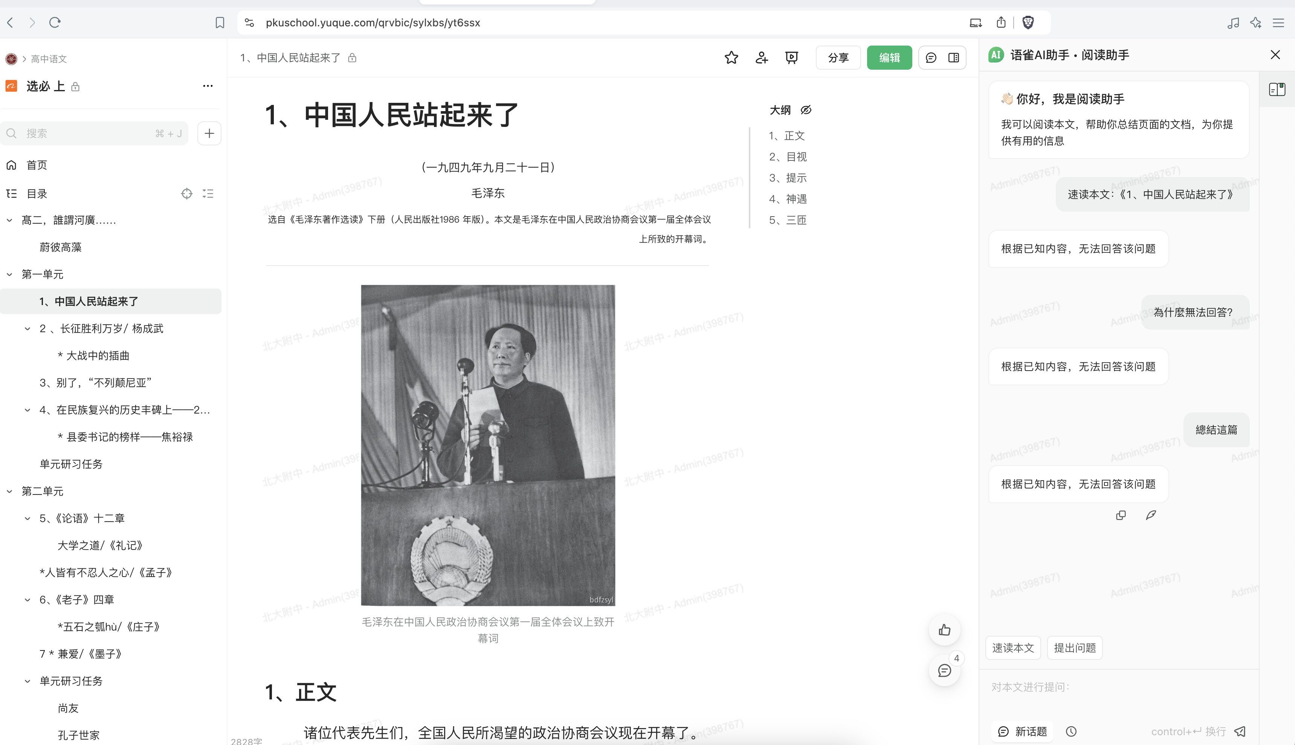Click the locate current document icon in 目录
This screenshot has width=1295, height=745.
pos(187,194)
